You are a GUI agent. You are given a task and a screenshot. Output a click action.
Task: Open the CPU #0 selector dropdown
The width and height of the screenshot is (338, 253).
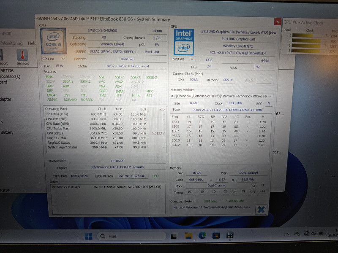click(54, 59)
